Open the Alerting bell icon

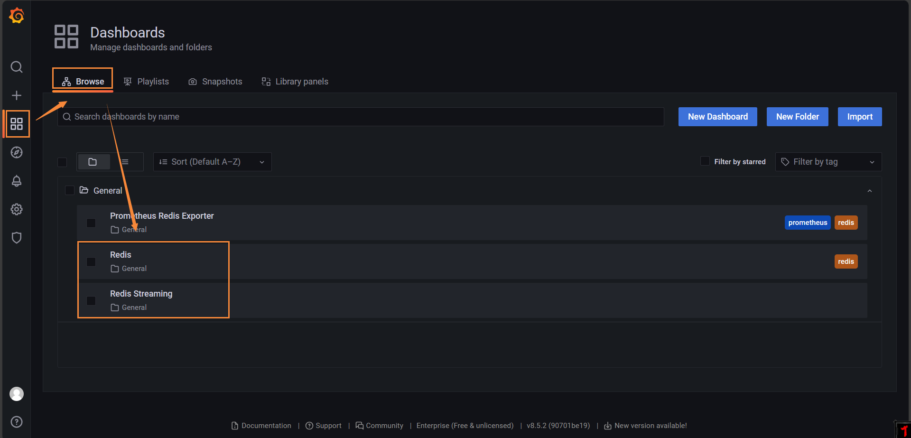coord(17,181)
